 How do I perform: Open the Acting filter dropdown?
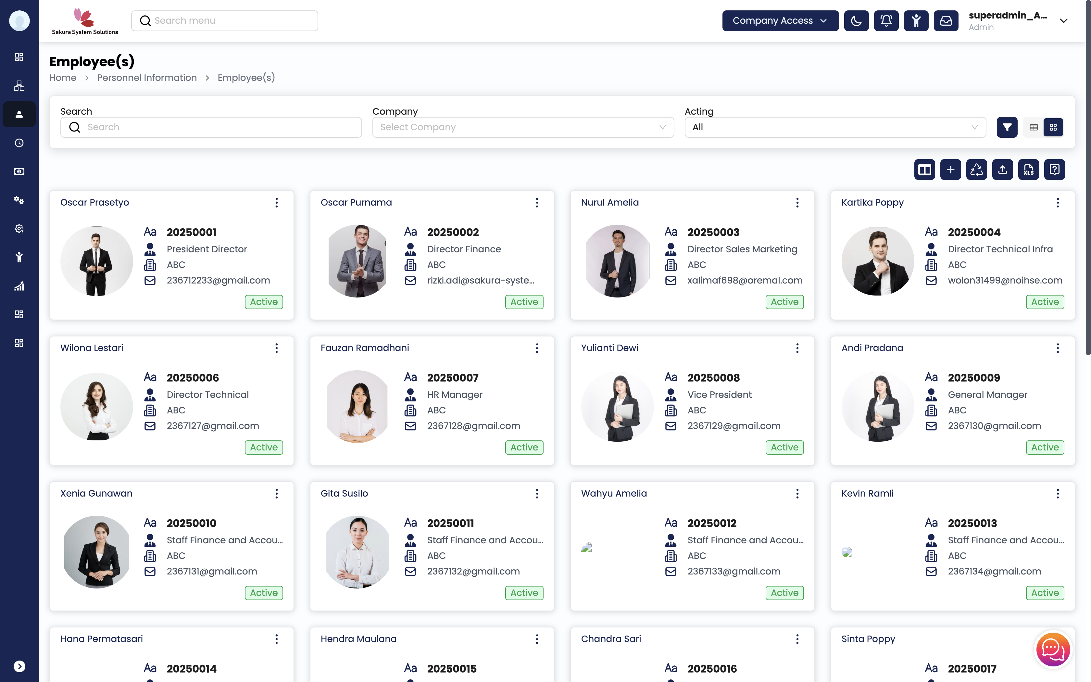(835, 127)
